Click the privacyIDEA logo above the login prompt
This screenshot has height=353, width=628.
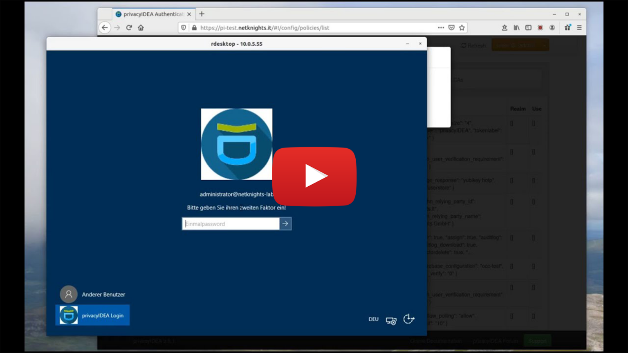click(236, 144)
